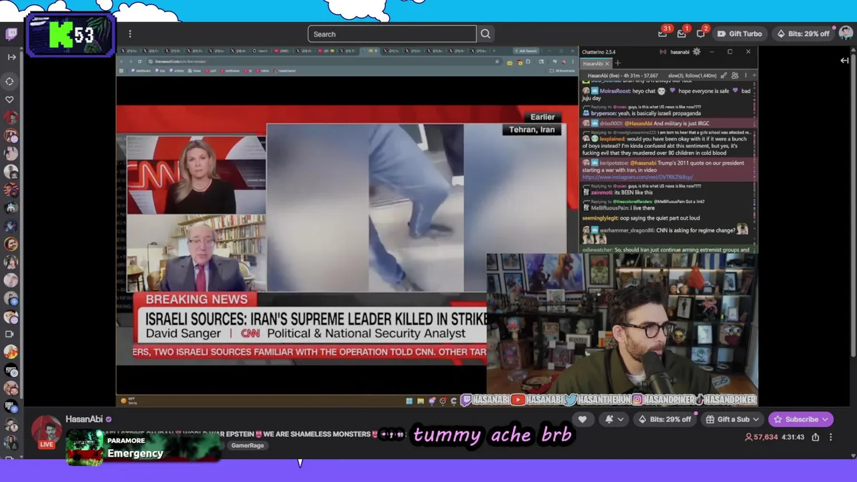
Task: Open the Following heart icon in sidebar
Action: [9, 100]
